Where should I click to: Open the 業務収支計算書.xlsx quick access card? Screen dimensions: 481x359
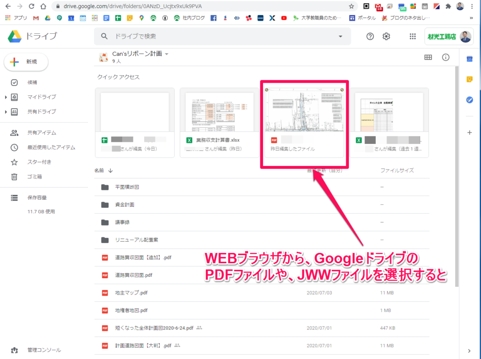pos(219,123)
